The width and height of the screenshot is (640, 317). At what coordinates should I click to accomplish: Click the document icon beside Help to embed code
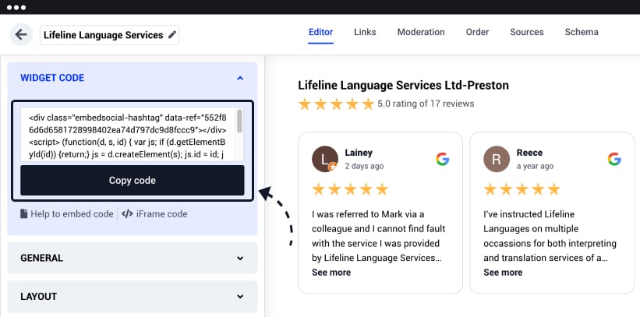[x=24, y=213]
